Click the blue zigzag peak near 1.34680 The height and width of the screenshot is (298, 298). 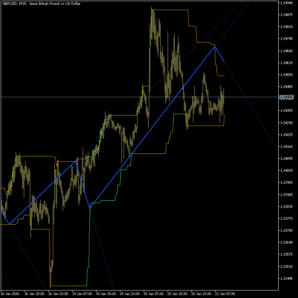pyautogui.click(x=215, y=46)
